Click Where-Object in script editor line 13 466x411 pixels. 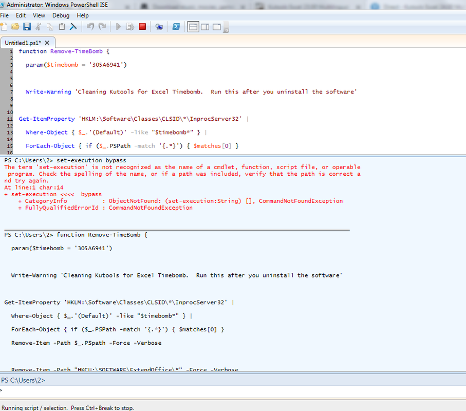click(47, 132)
